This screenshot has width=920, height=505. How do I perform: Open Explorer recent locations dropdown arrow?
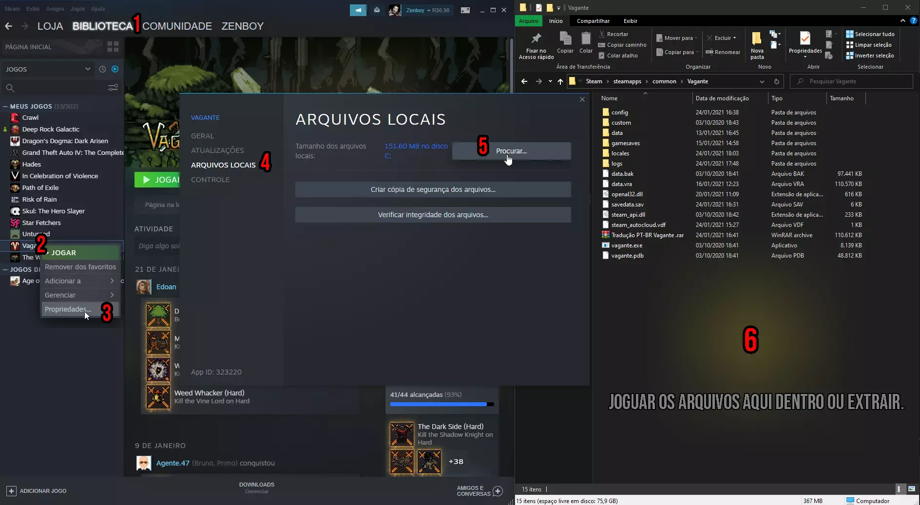click(x=550, y=81)
